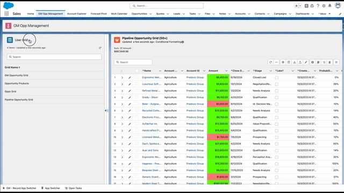The image size is (344, 193).
Task: Open Opportunity Products in the list
Action: point(17,84)
